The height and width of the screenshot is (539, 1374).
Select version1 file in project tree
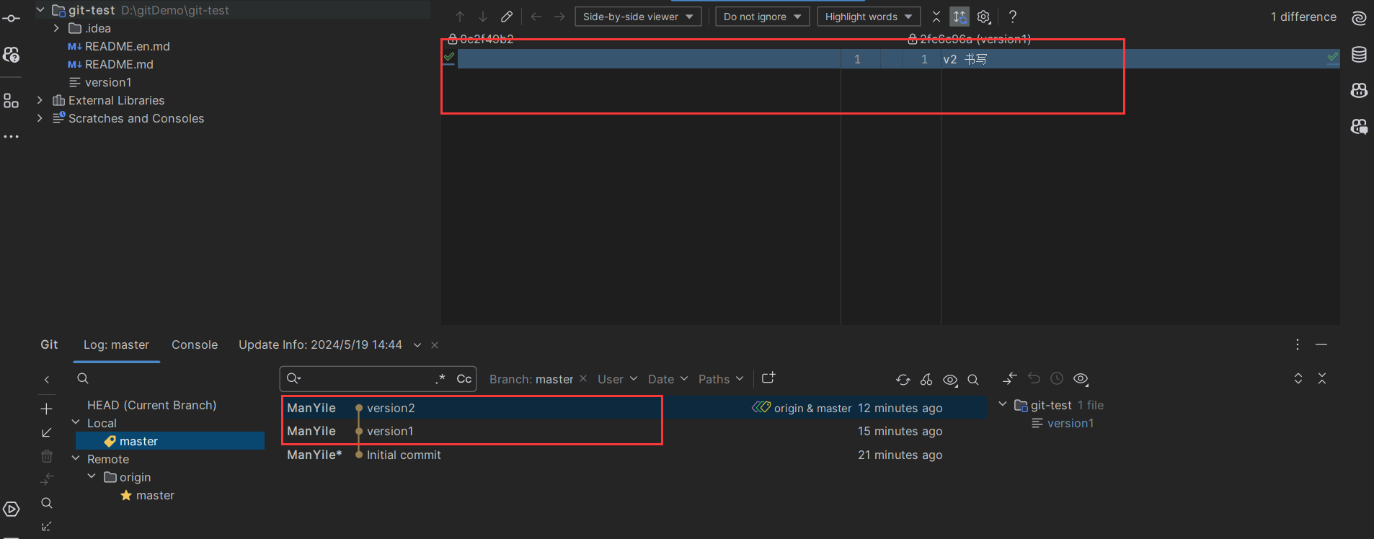pyautogui.click(x=100, y=82)
